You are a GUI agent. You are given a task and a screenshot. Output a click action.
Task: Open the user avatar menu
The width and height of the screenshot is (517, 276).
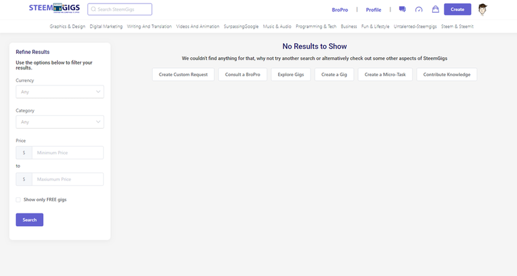(483, 9)
